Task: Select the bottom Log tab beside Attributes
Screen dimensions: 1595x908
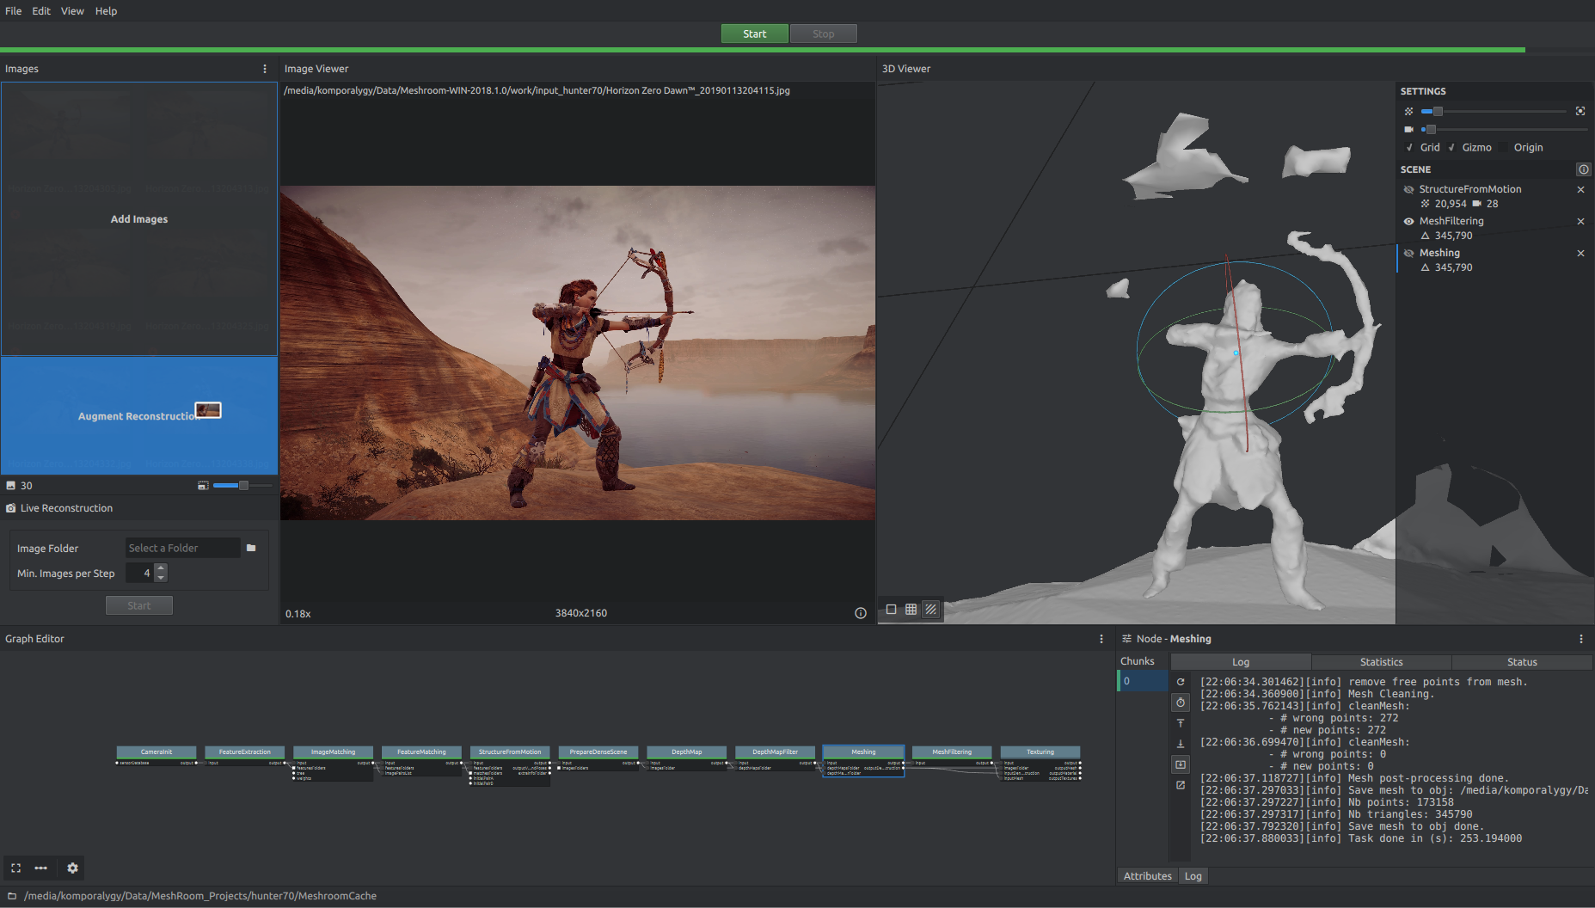Action: pos(1193,876)
